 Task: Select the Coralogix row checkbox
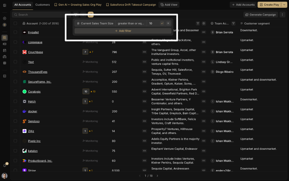(15, 92)
